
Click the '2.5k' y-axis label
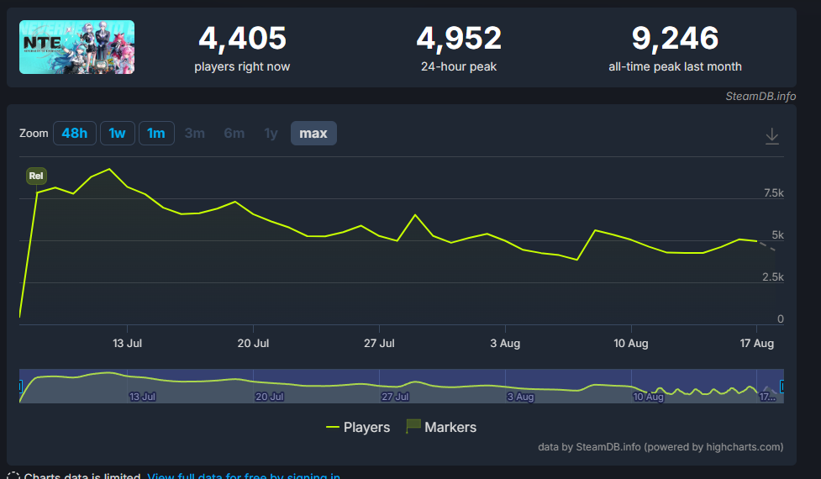pyautogui.click(x=773, y=277)
